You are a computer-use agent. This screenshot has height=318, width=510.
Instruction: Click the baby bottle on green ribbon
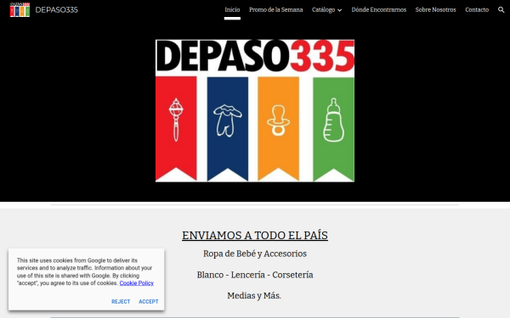pos(333,120)
